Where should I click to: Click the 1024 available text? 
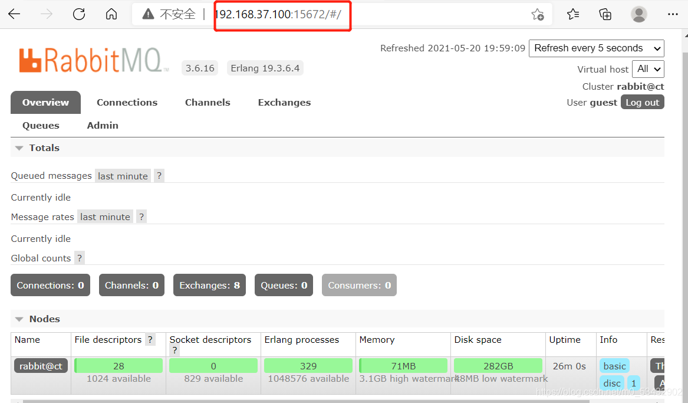pos(118,378)
